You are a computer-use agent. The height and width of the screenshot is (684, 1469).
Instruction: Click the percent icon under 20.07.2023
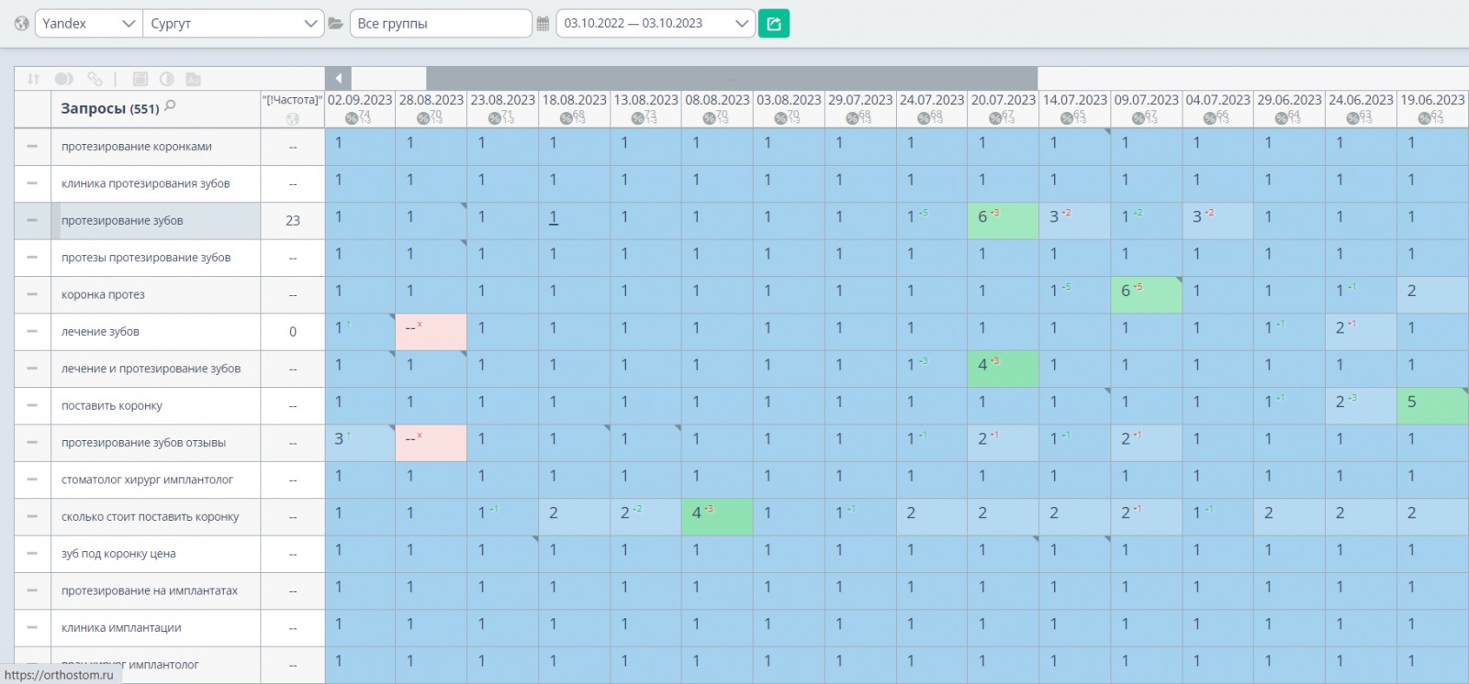pos(996,118)
